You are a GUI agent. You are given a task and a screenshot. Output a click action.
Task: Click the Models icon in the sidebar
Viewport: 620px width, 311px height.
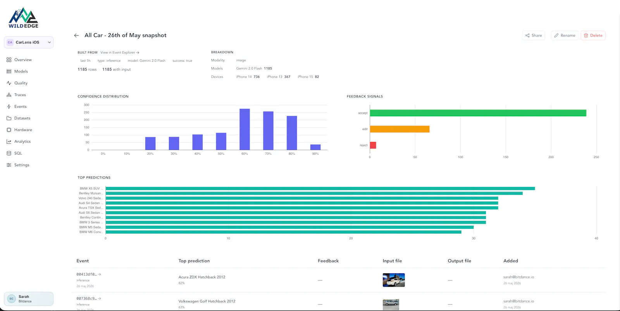point(9,71)
